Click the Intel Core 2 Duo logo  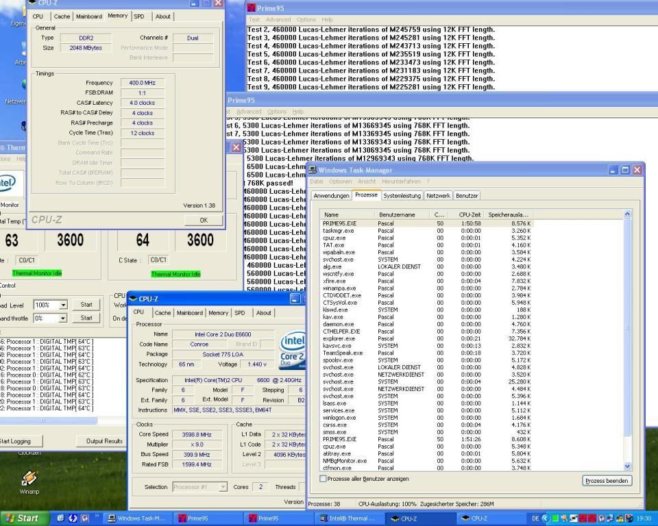[293, 350]
